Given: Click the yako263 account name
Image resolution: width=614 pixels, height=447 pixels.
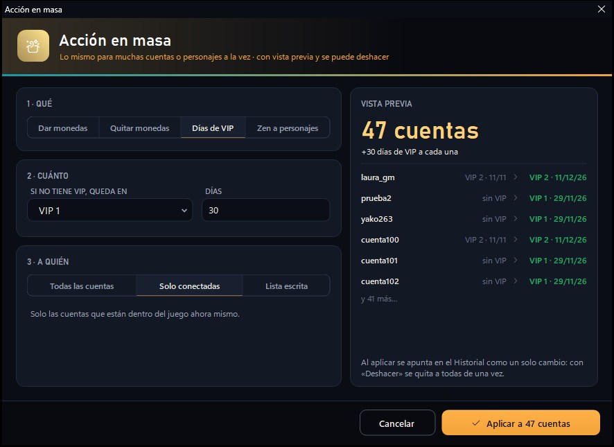Looking at the screenshot, I should (377, 219).
